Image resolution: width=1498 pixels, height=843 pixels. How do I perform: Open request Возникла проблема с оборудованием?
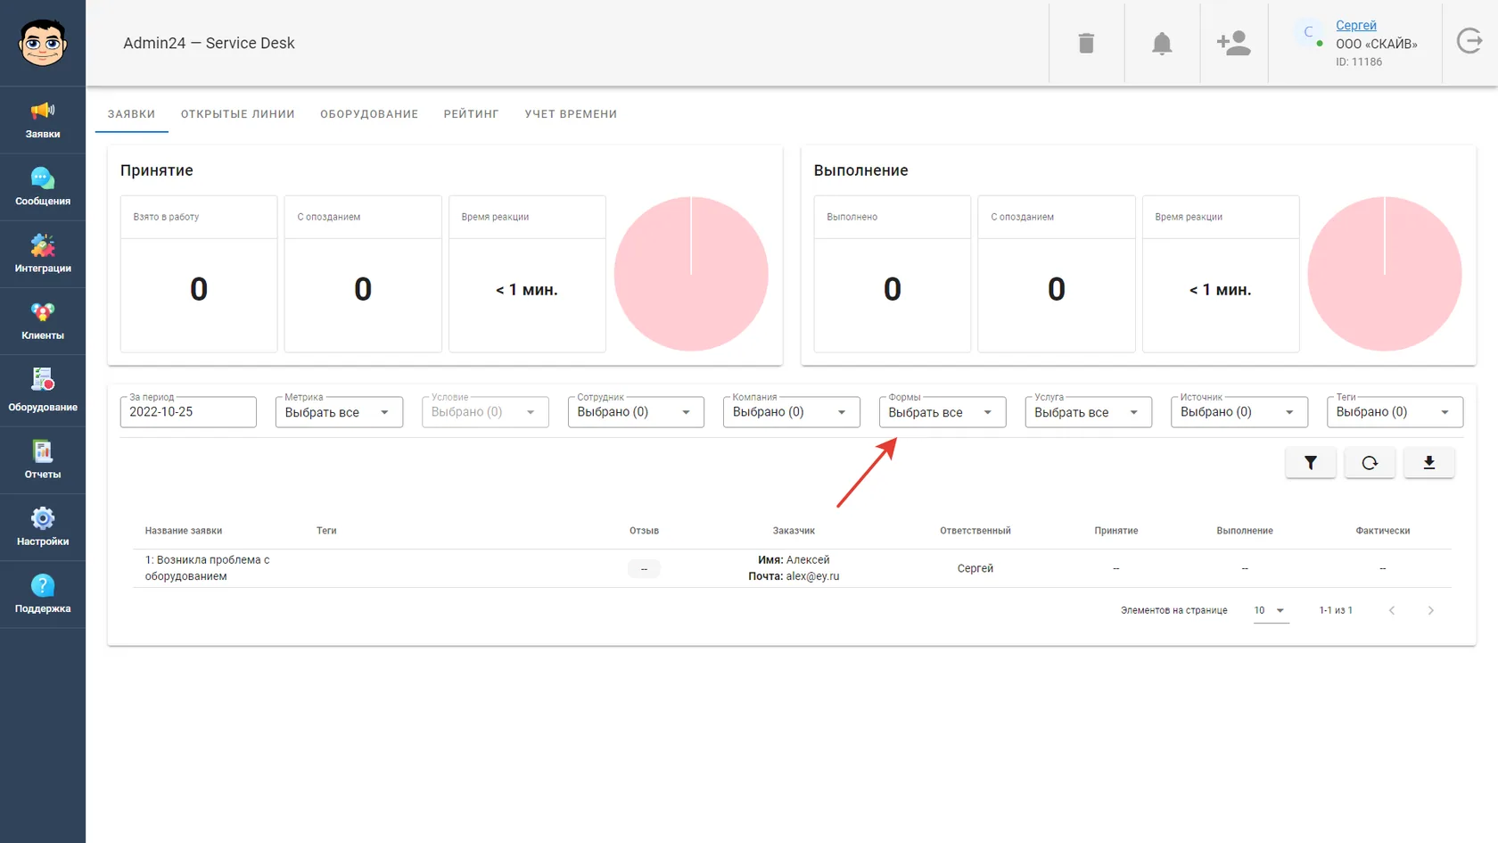coord(207,568)
